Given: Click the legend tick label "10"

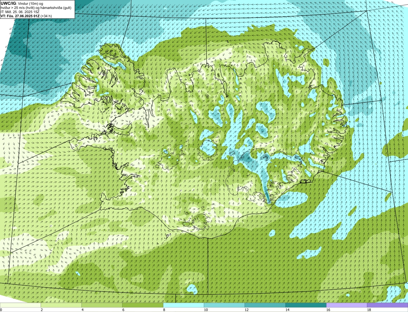Looking at the screenshot, I should point(206,310).
